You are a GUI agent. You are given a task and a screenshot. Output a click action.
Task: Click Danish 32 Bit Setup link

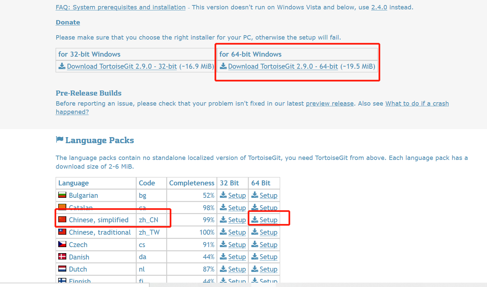pos(237,257)
